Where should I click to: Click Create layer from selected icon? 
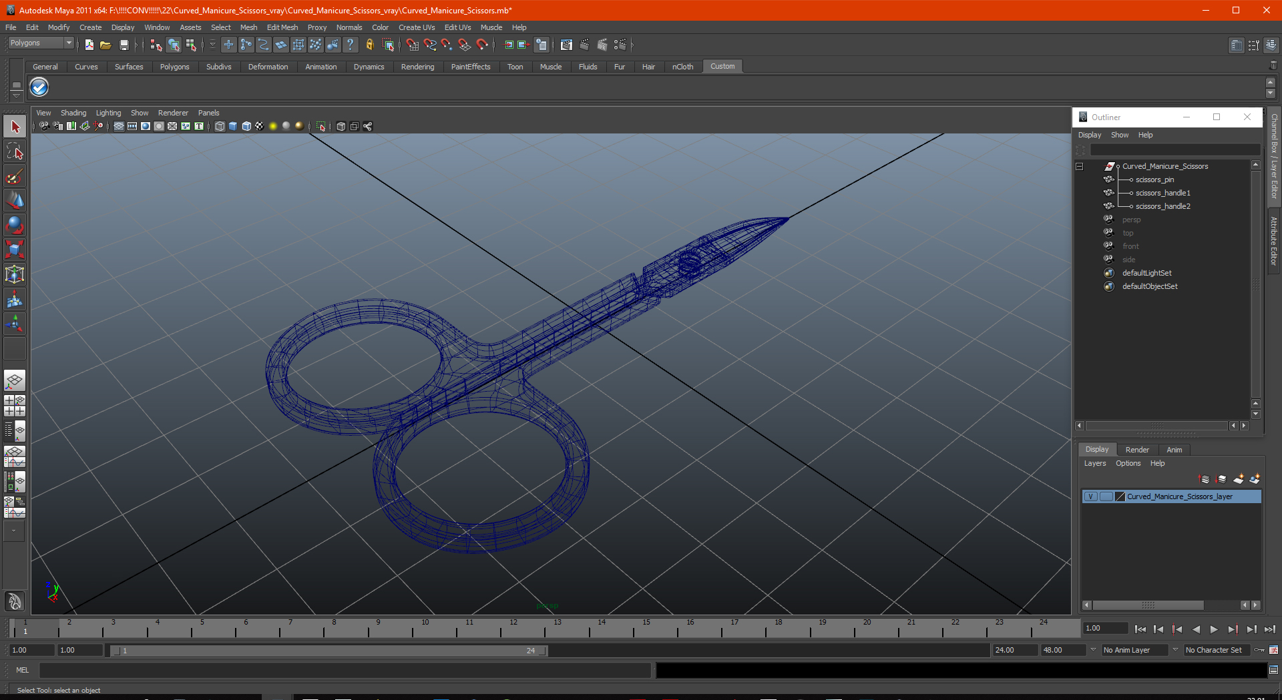point(1255,479)
